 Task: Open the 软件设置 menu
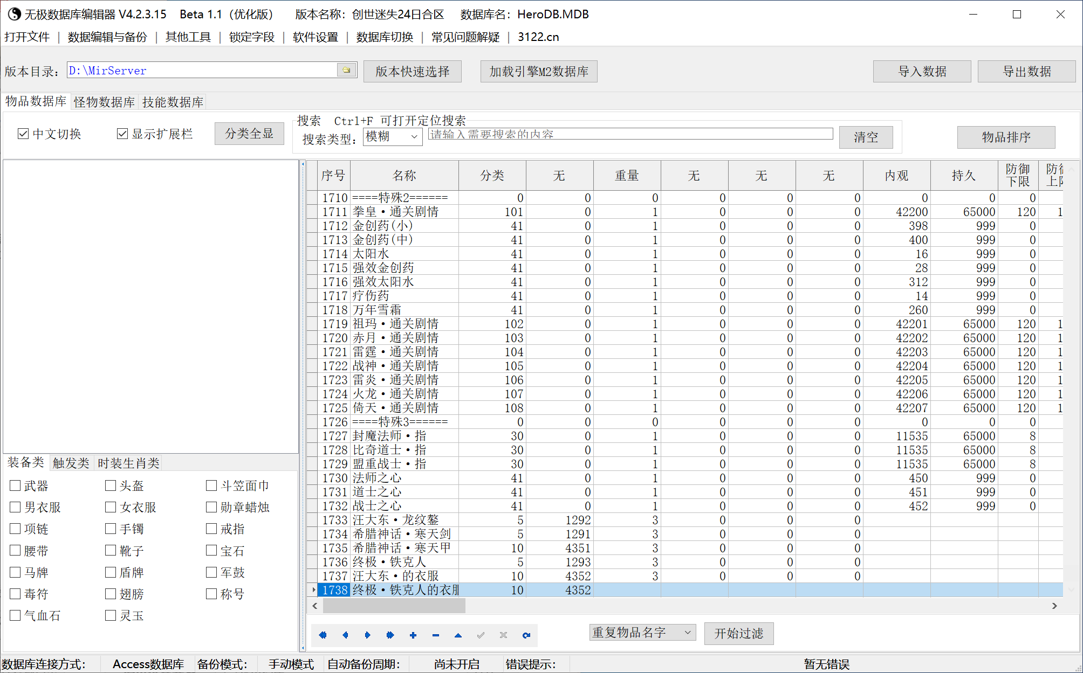coord(316,37)
